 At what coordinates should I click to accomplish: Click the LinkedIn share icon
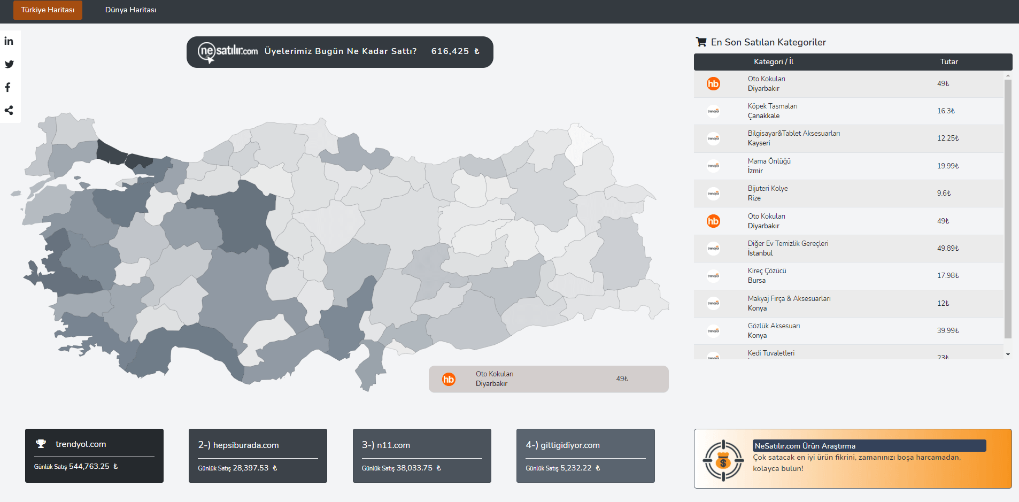(x=9, y=41)
